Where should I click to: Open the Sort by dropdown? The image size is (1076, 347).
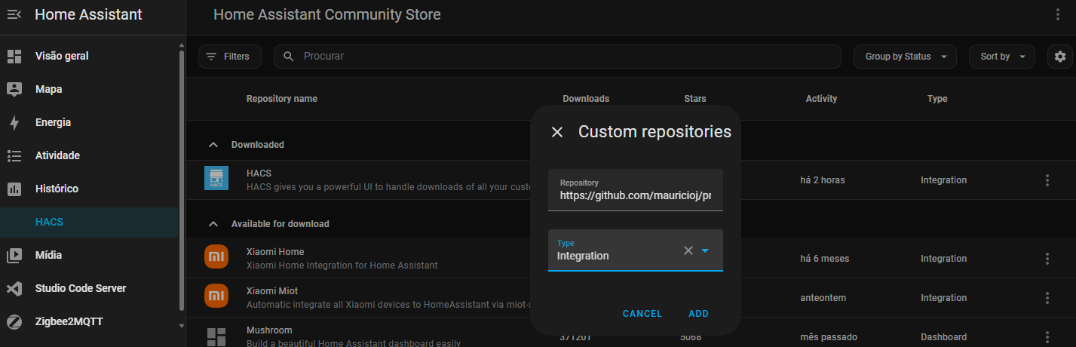pyautogui.click(x=1002, y=57)
